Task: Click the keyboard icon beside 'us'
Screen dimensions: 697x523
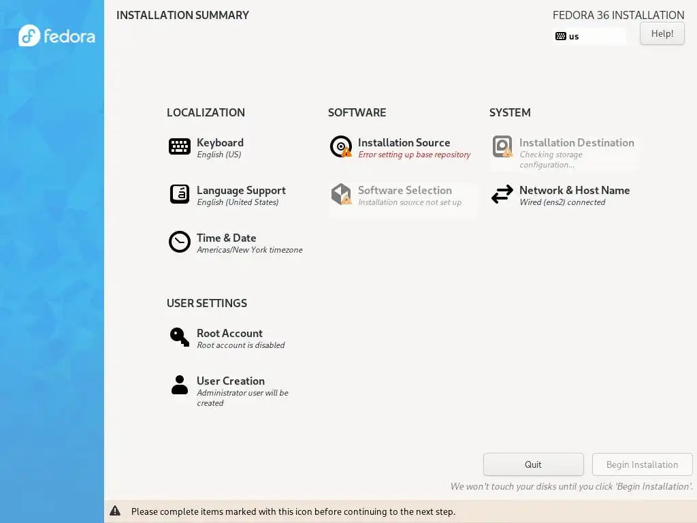Action: click(x=561, y=36)
